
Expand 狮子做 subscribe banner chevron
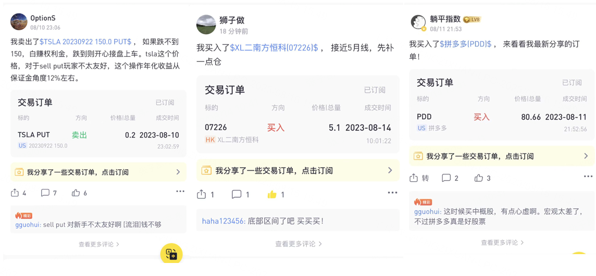[x=390, y=170]
